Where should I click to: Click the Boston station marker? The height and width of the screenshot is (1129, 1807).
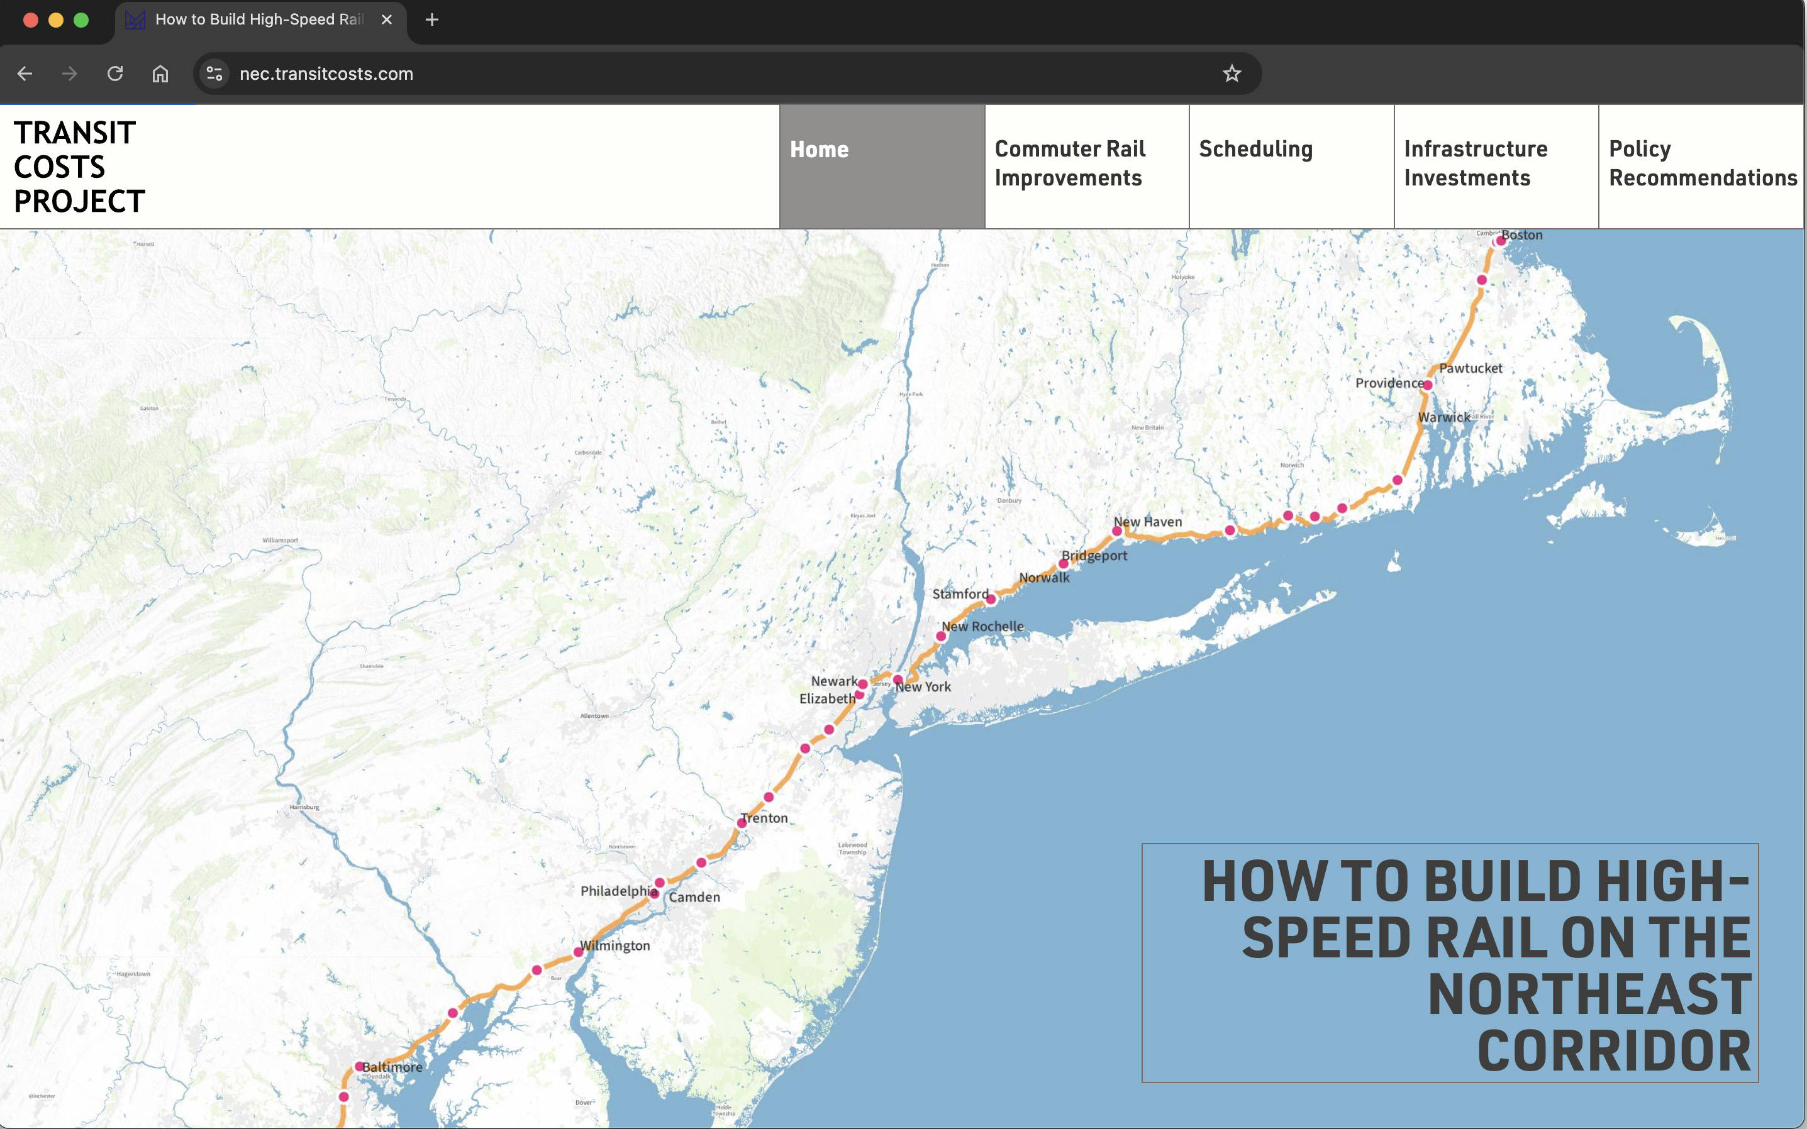(x=1500, y=240)
